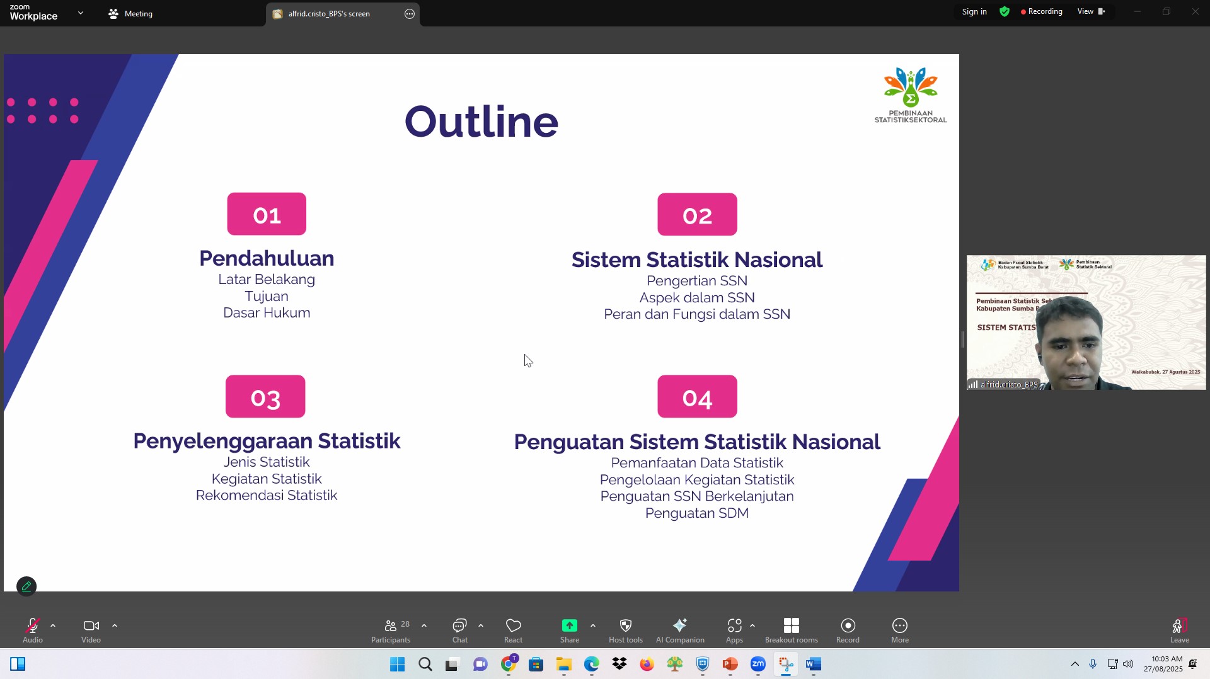
Task: Unmute the microphone Audio button
Action: coord(33,630)
